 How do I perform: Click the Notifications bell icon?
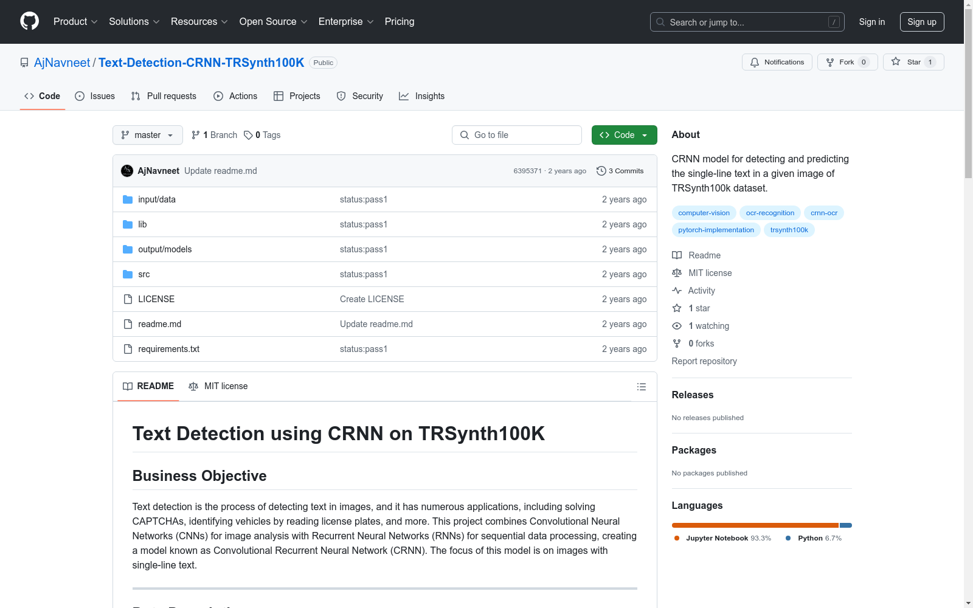tap(755, 62)
